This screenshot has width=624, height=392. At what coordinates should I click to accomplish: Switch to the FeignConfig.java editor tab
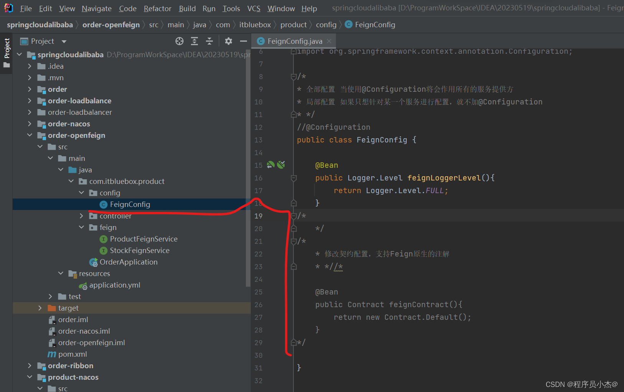tap(295, 41)
